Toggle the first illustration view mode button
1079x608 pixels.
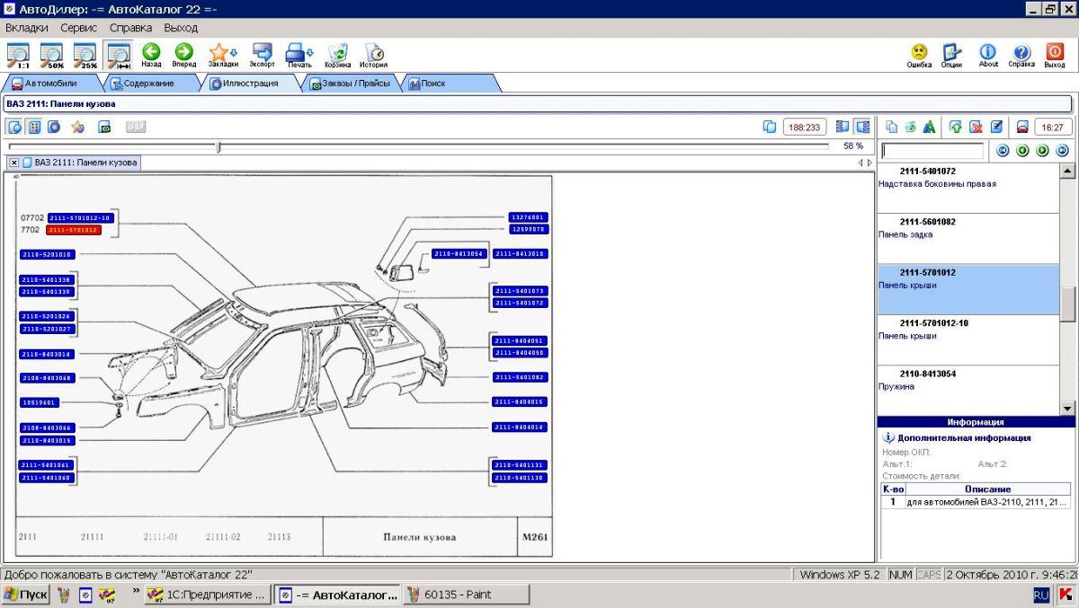[14, 127]
